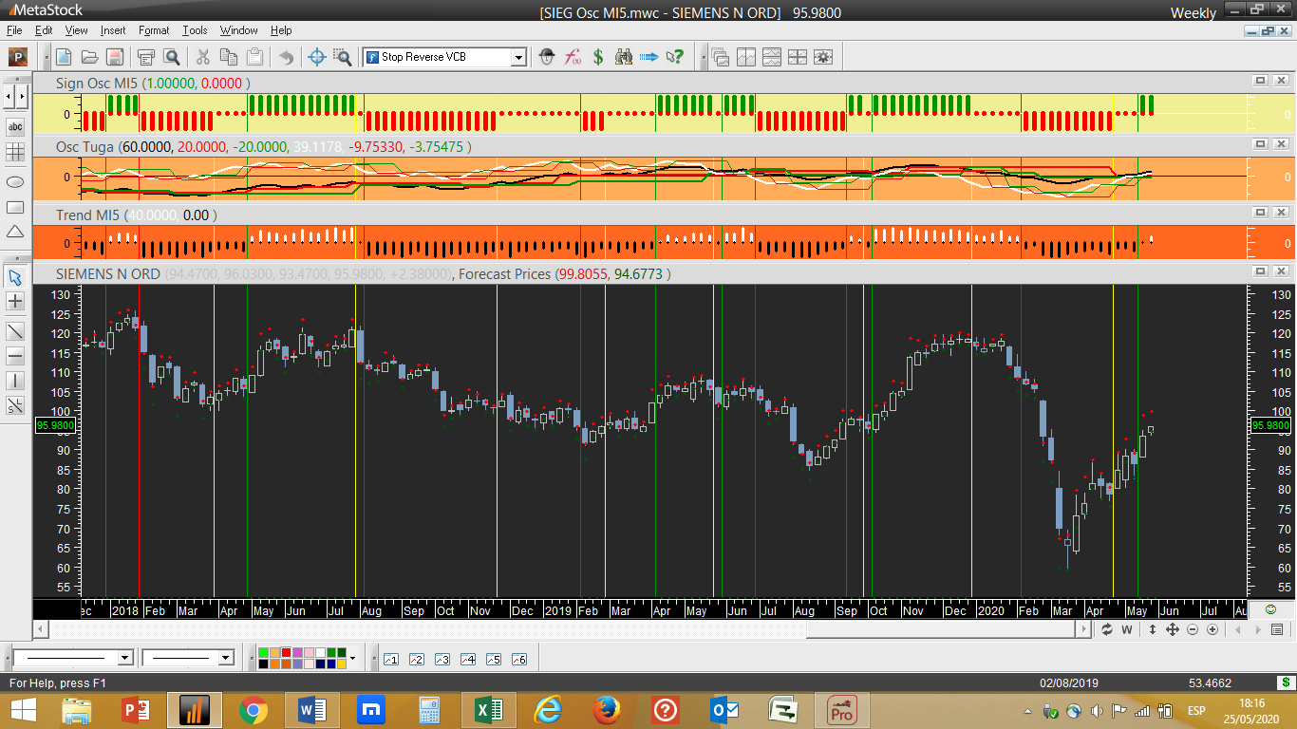Toggle the W weekly periodicity button

click(1127, 629)
